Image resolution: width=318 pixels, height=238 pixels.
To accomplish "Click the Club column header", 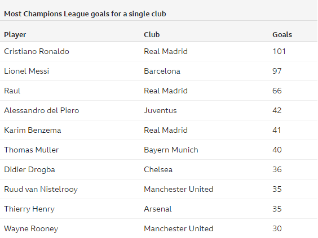I will tap(152, 35).
